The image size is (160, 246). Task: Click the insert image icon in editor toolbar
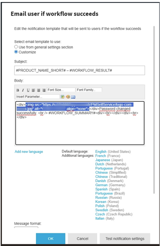[x=63, y=97]
